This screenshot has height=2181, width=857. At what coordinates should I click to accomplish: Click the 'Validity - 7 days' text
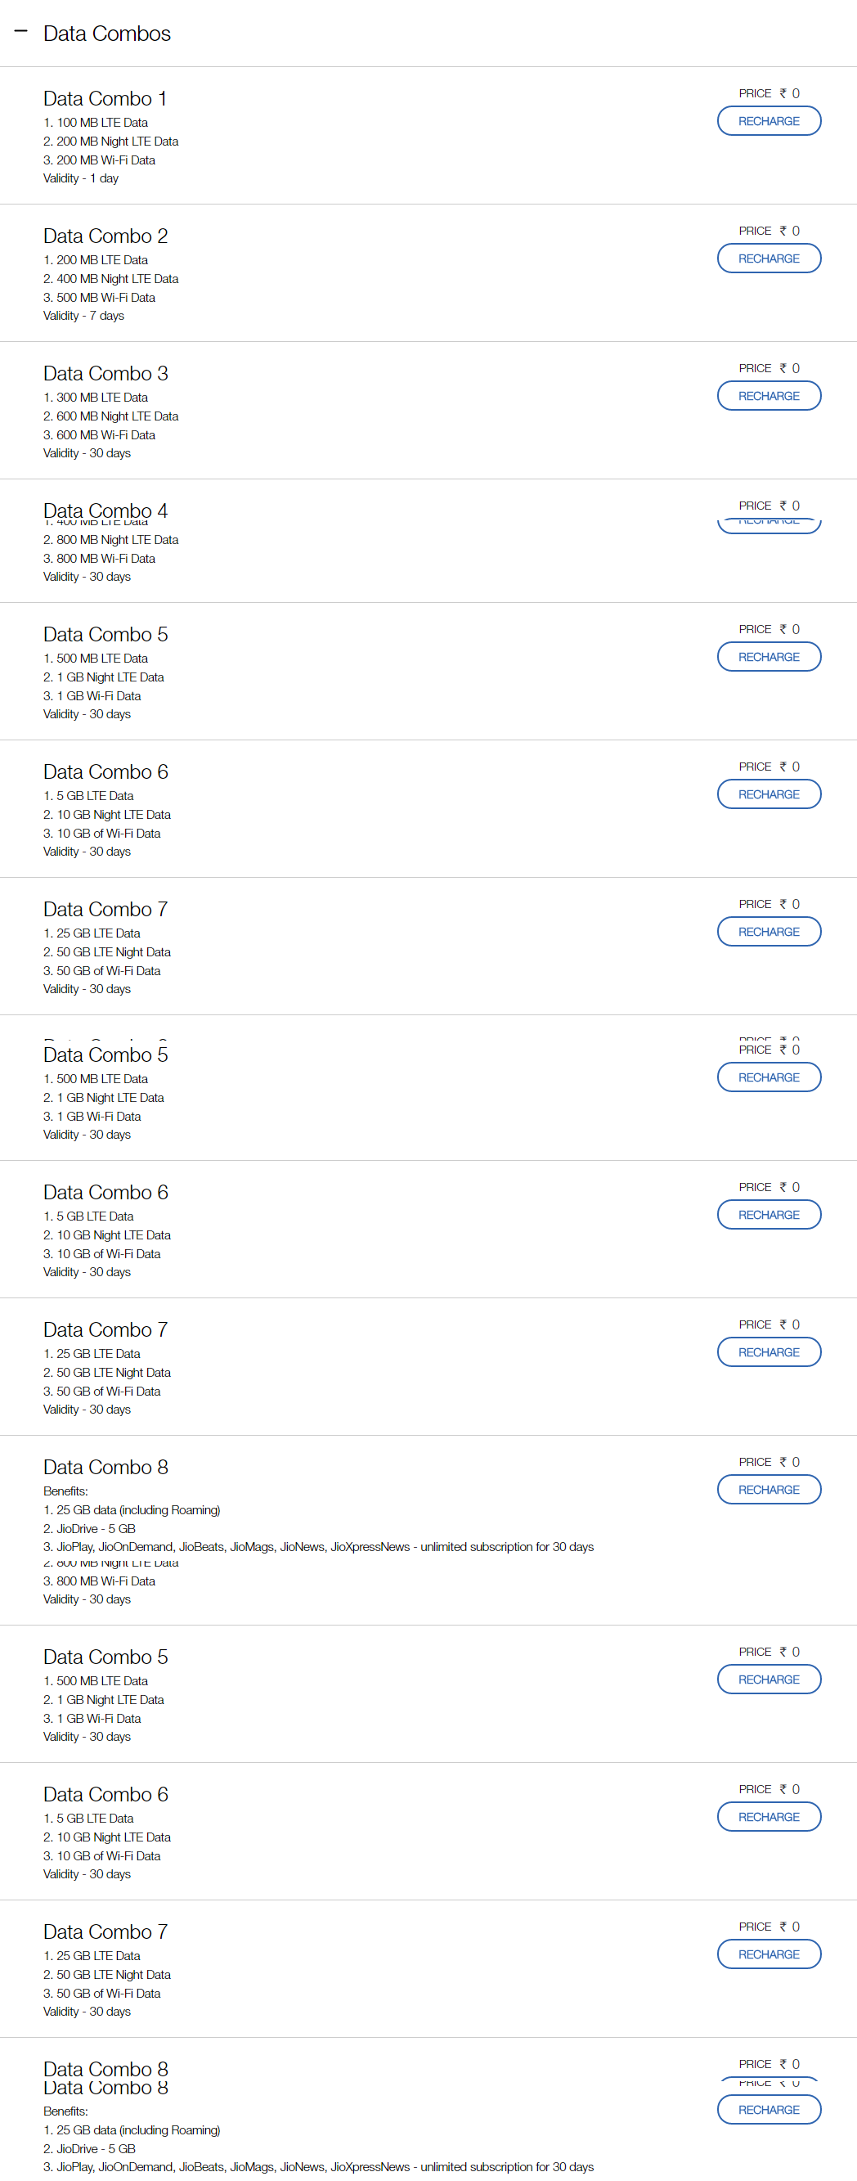tap(83, 316)
